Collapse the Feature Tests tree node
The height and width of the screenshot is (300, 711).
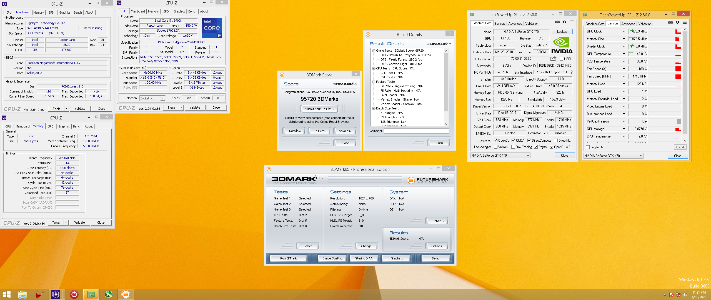pos(374,82)
